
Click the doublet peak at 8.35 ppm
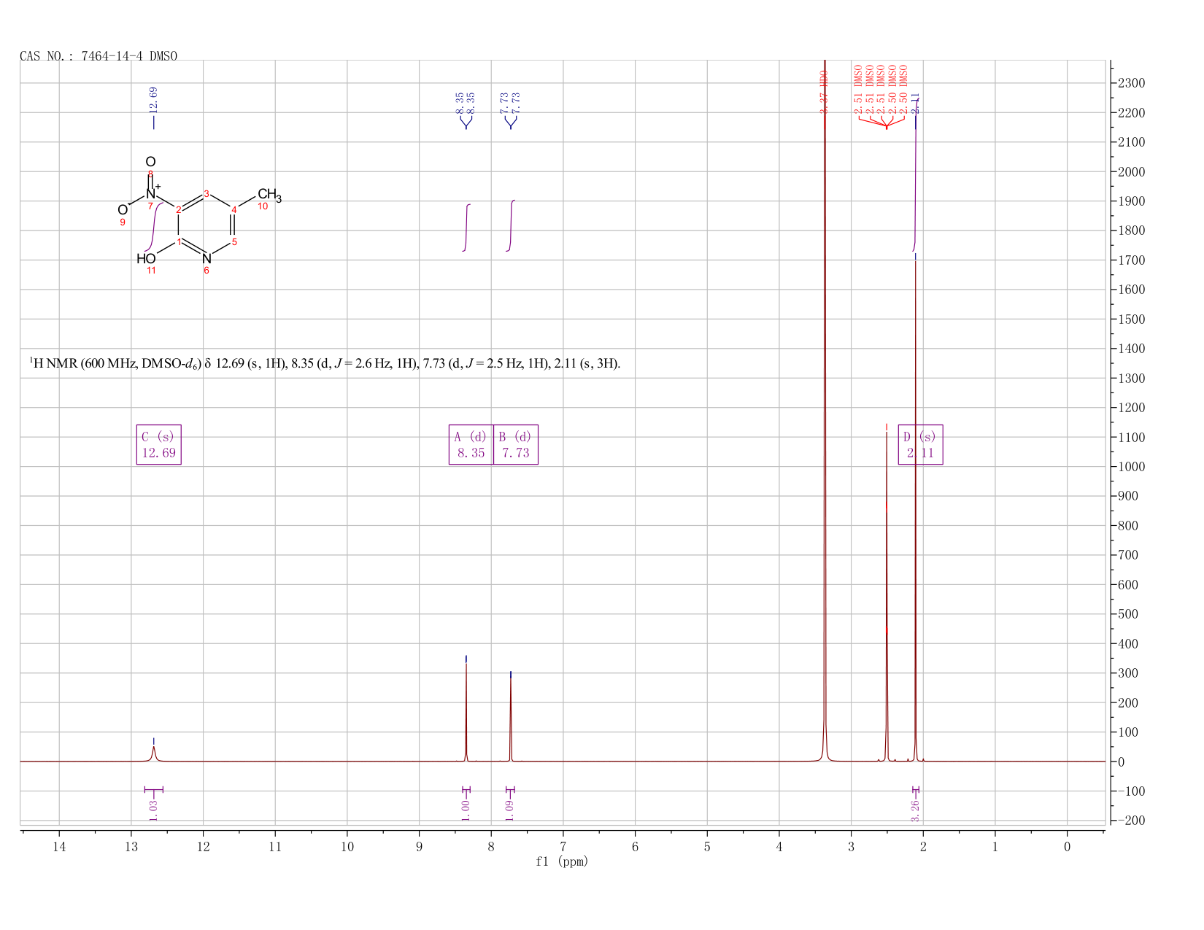(x=466, y=711)
